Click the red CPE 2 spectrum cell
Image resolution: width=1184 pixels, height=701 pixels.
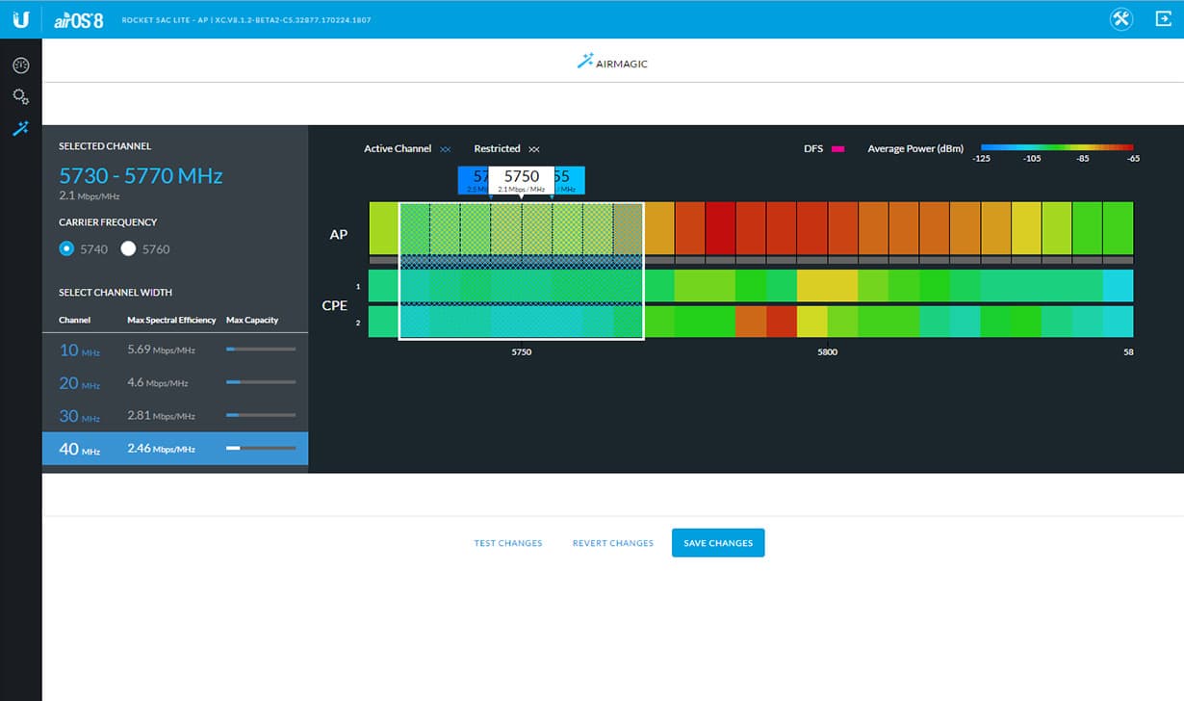click(x=782, y=321)
